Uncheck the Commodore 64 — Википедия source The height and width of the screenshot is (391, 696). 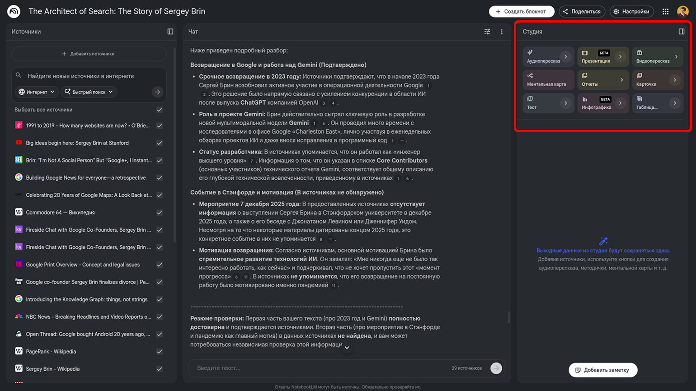(x=160, y=213)
